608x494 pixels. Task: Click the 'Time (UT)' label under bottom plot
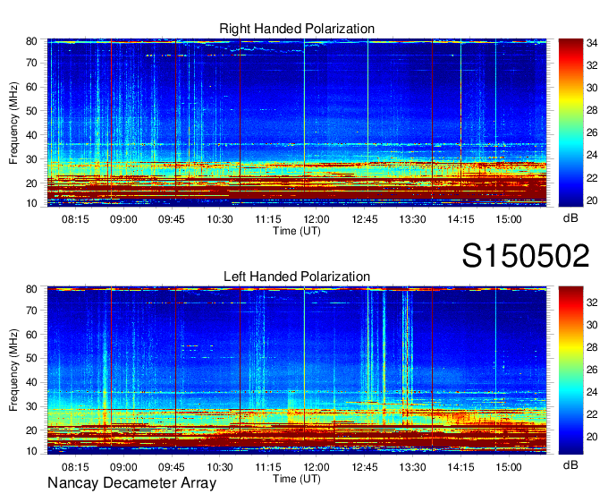(297, 479)
